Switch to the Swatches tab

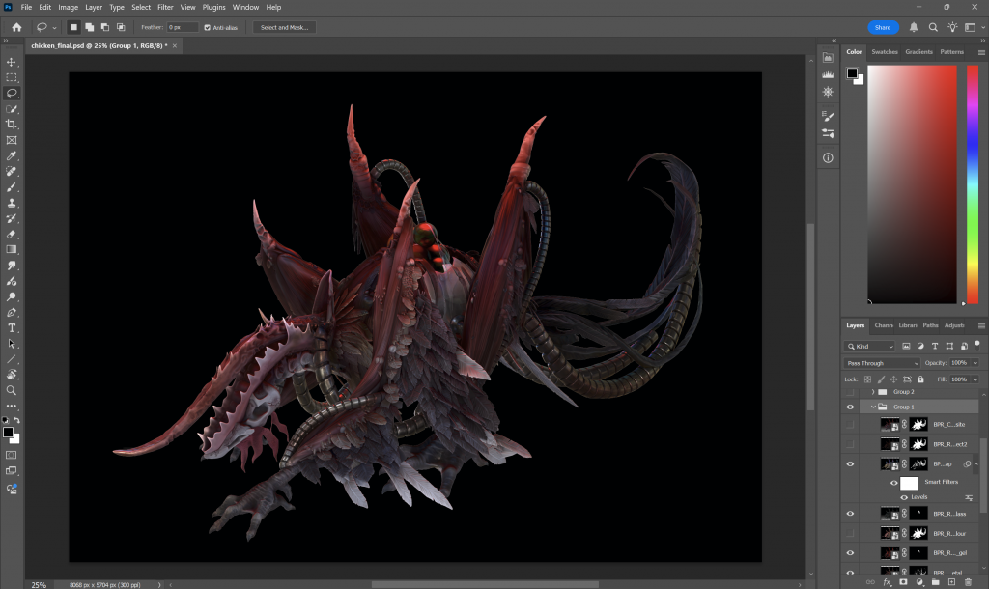(x=885, y=52)
